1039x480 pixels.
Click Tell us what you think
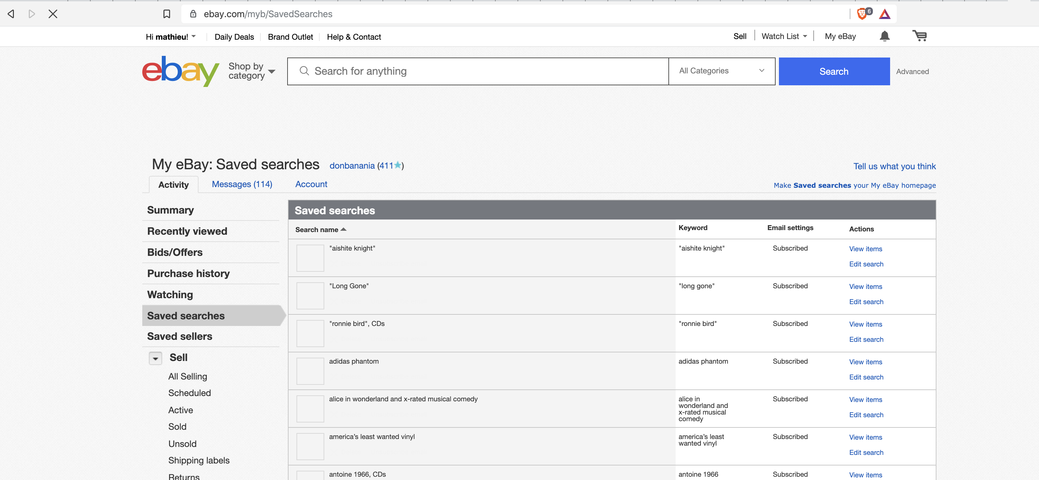click(894, 166)
